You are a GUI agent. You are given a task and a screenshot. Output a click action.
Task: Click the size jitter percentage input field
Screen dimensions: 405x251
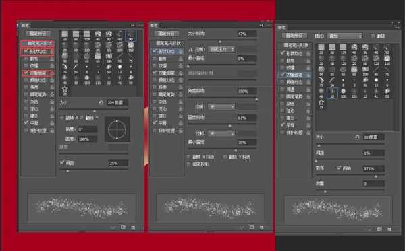[247, 34]
